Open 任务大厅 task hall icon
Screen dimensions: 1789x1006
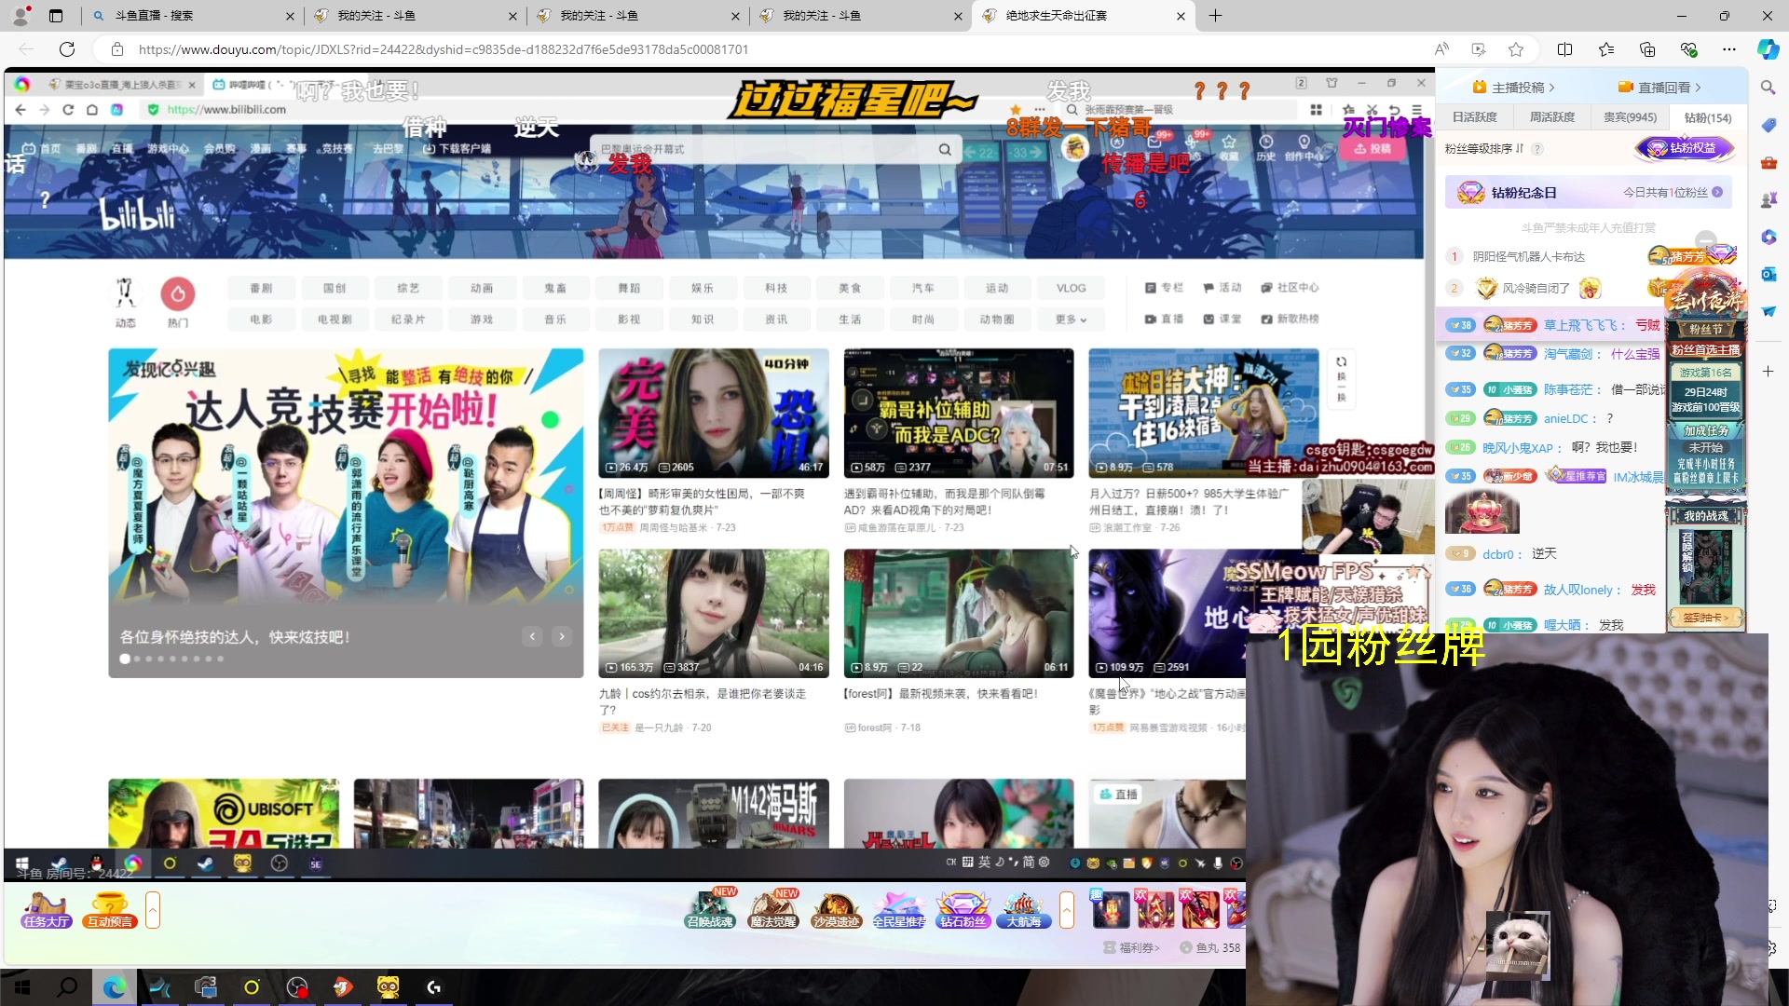46,910
